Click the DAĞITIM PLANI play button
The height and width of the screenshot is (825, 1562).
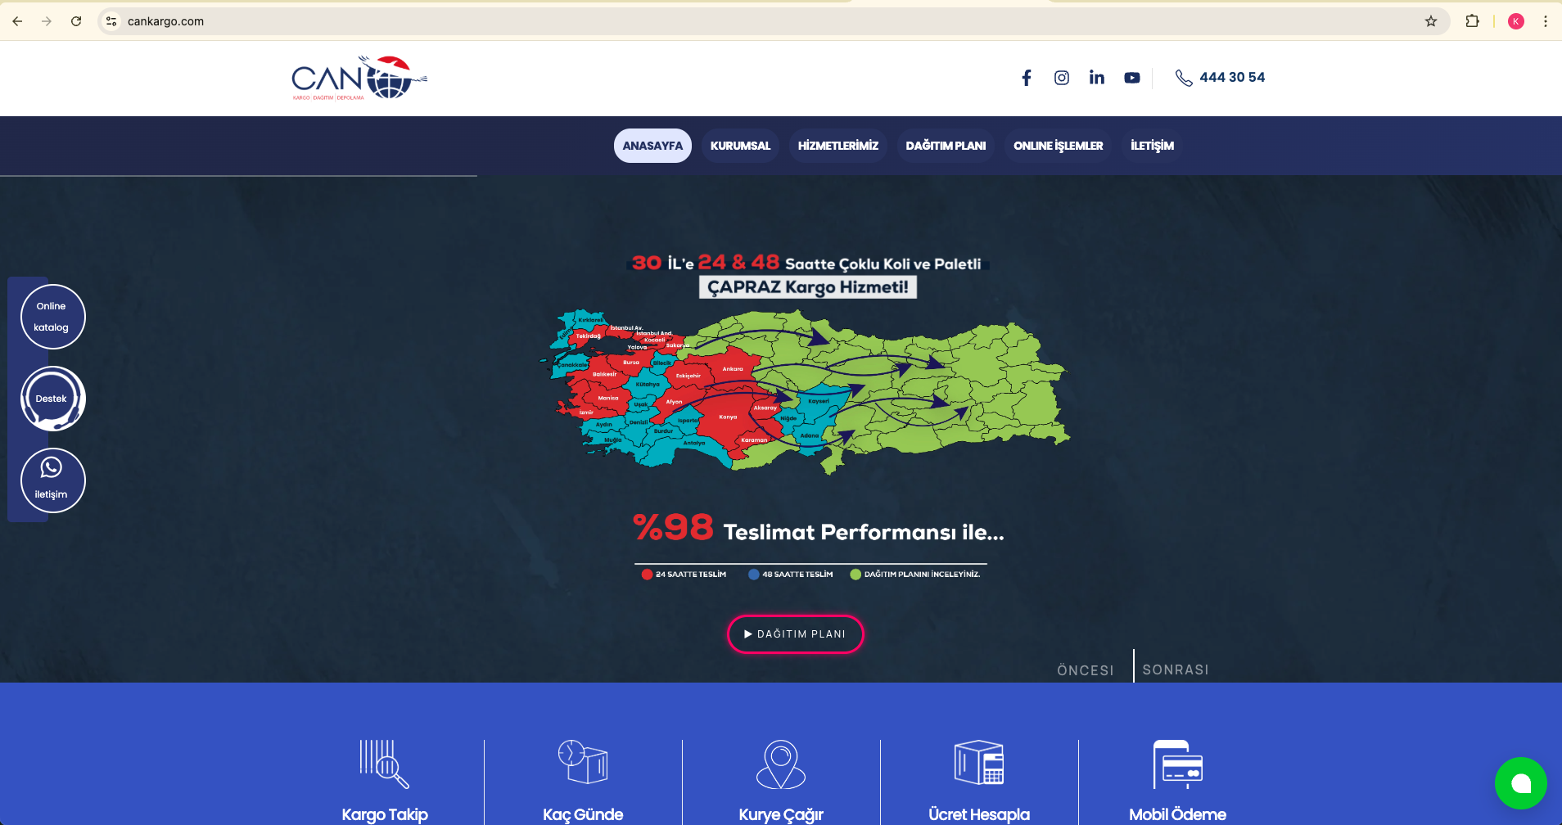click(x=795, y=634)
